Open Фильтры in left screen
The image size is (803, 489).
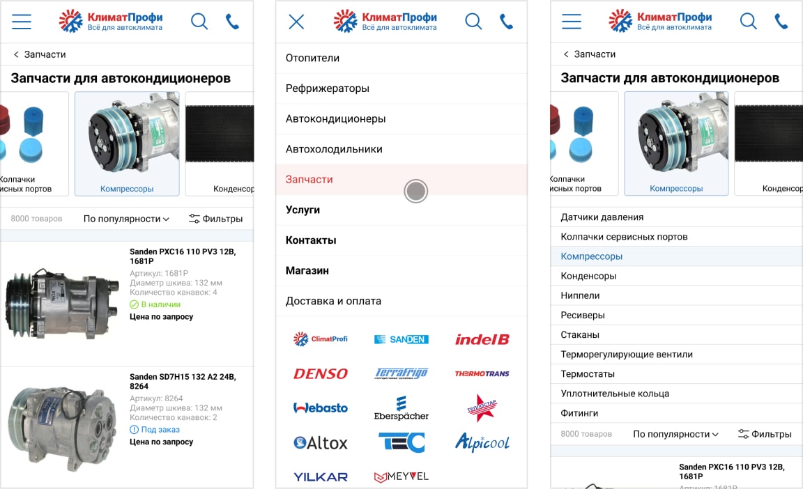tap(215, 219)
